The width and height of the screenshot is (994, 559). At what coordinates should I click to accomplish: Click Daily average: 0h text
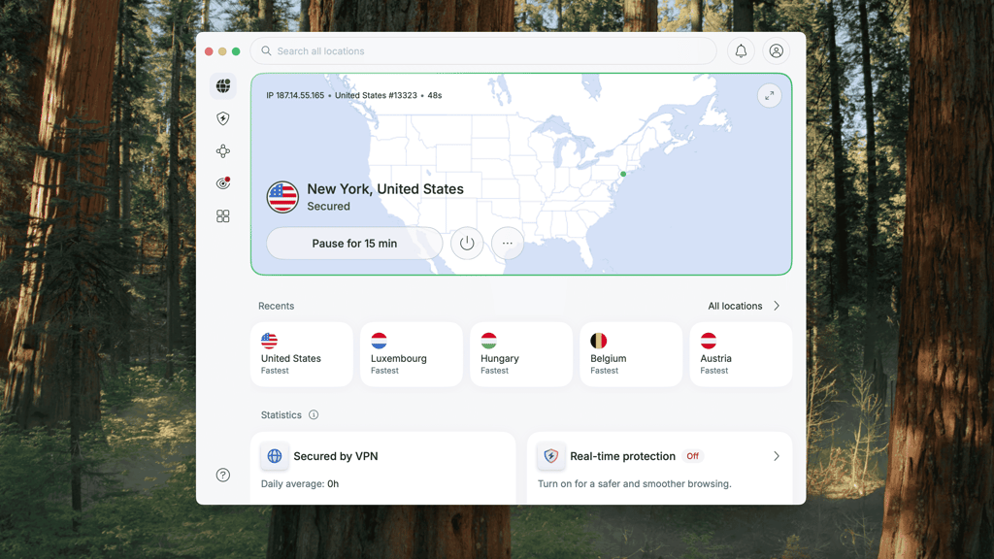(300, 483)
